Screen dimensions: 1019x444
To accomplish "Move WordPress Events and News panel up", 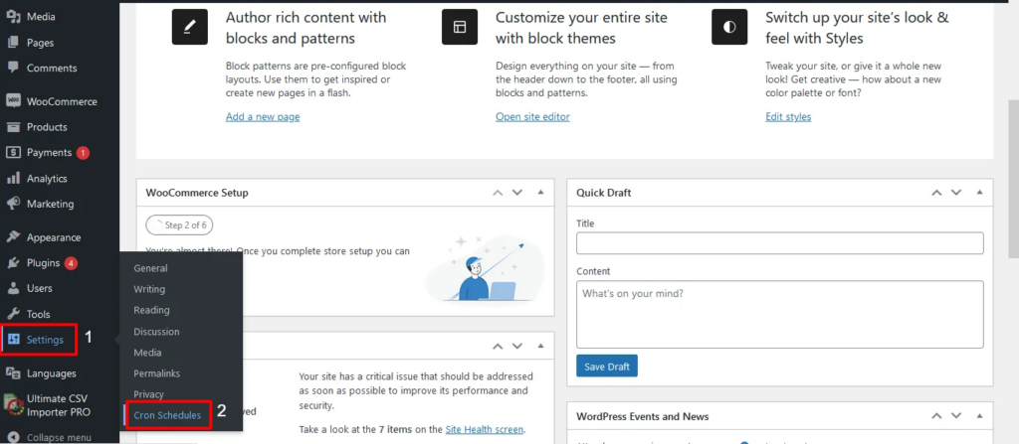I will click(936, 416).
